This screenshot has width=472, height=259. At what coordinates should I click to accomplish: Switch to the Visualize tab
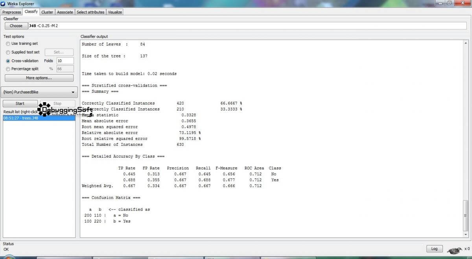(x=114, y=12)
